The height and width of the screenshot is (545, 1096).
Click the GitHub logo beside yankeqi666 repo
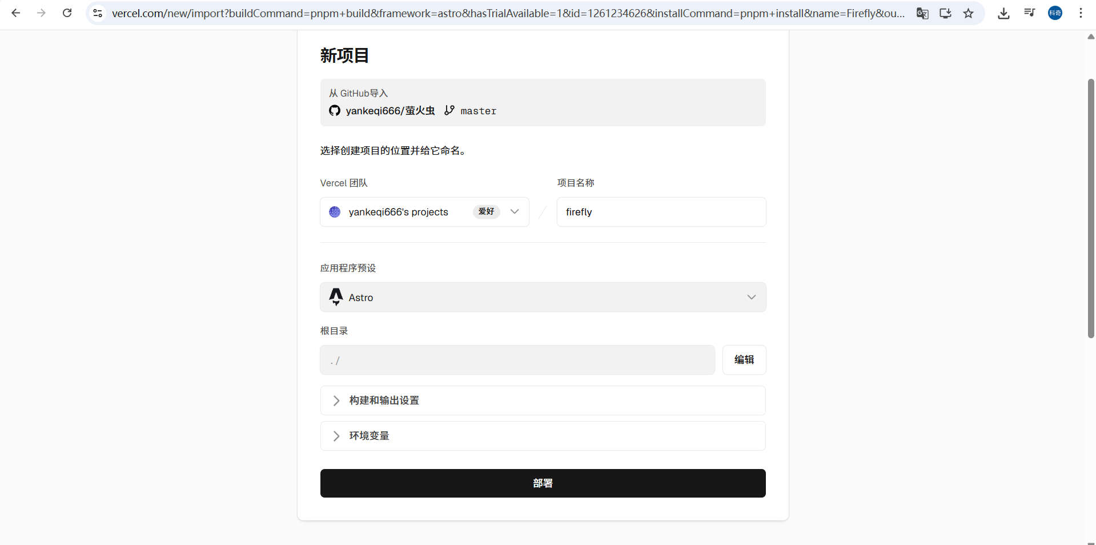pos(335,111)
